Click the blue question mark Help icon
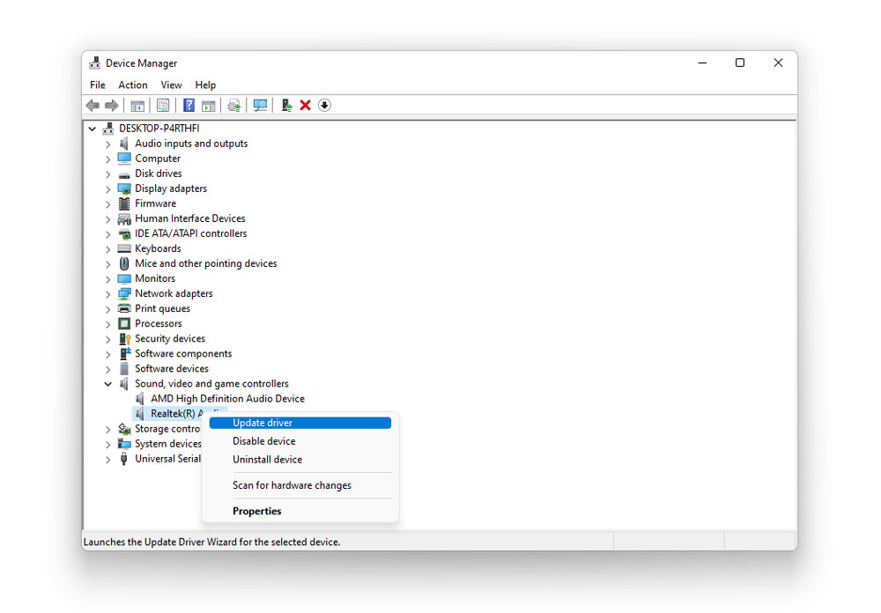This screenshot has width=881, height=613. 189,105
